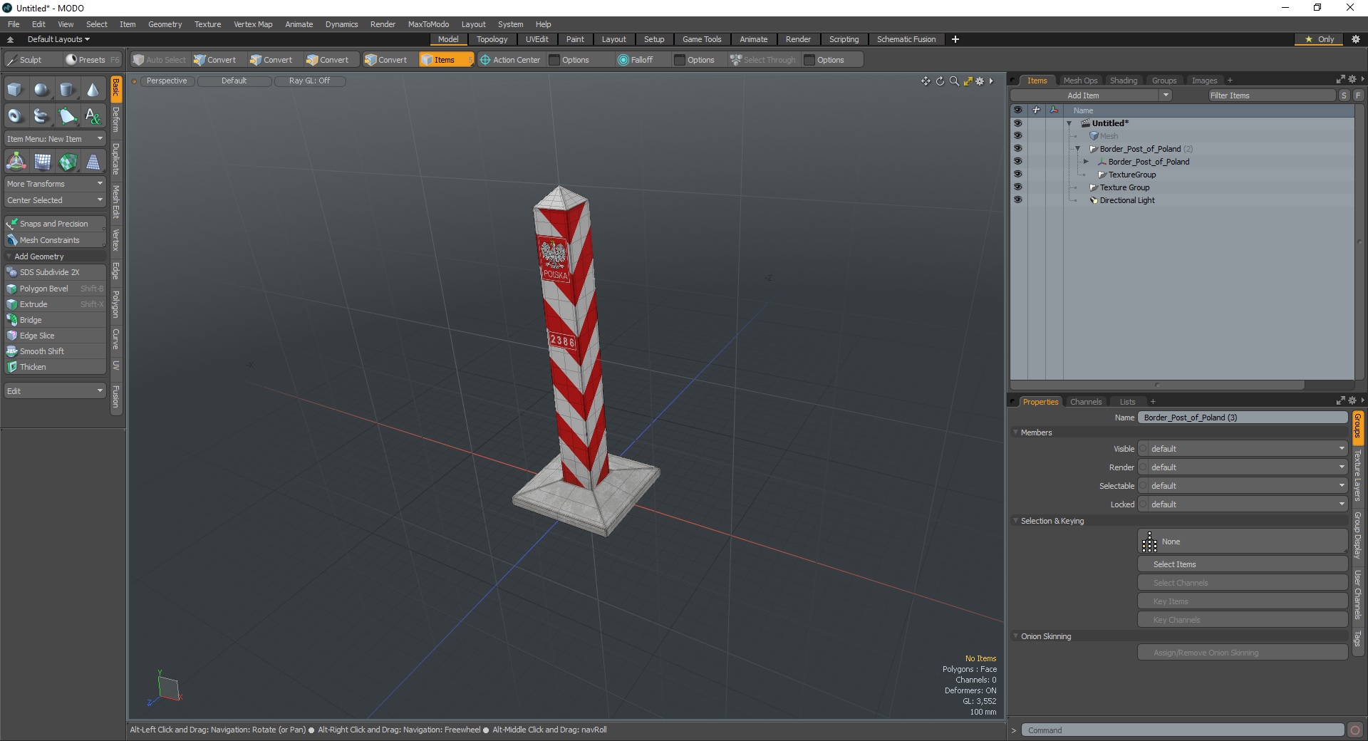This screenshot has height=741, width=1368.
Task: Select the Torus primitive tool
Action: (x=16, y=115)
